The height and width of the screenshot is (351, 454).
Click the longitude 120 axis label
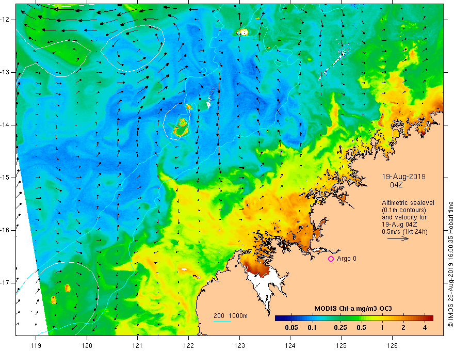87,345
